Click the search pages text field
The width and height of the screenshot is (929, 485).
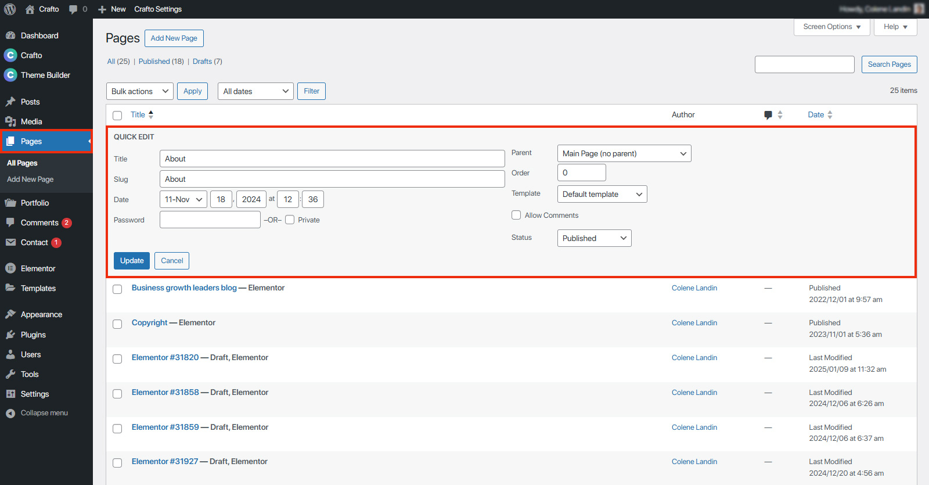(805, 64)
